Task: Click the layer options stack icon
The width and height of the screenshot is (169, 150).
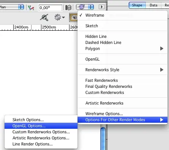Action: coord(68,8)
